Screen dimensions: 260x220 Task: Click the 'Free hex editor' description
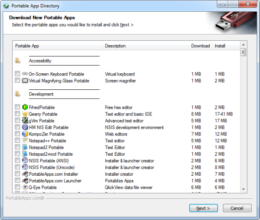[x=119, y=108]
